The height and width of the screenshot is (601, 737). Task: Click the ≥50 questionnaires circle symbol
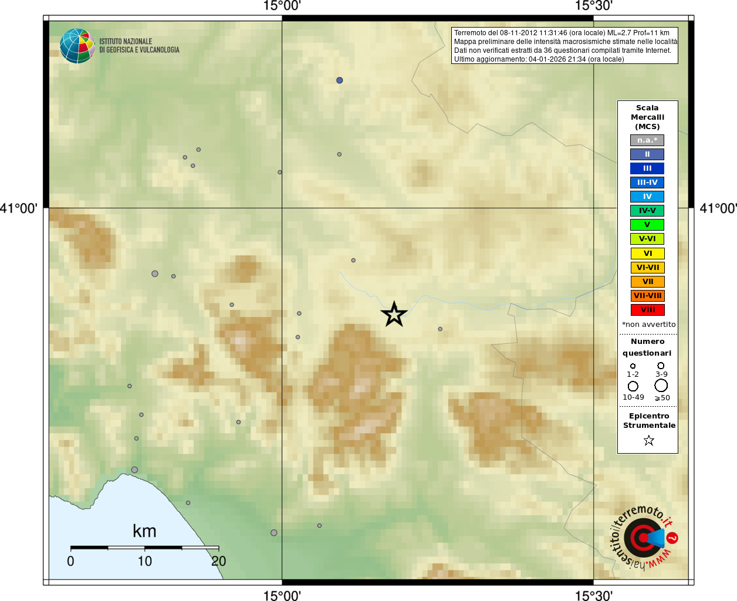(661, 386)
